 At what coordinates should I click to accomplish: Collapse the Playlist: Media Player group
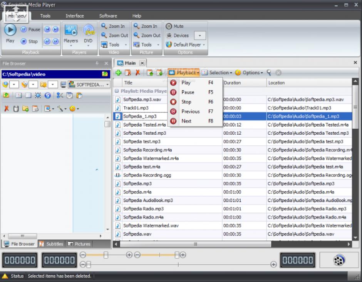coord(117,91)
